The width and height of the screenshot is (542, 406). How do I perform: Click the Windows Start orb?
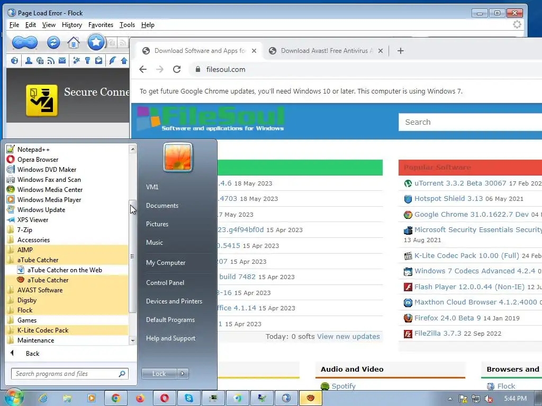14,398
